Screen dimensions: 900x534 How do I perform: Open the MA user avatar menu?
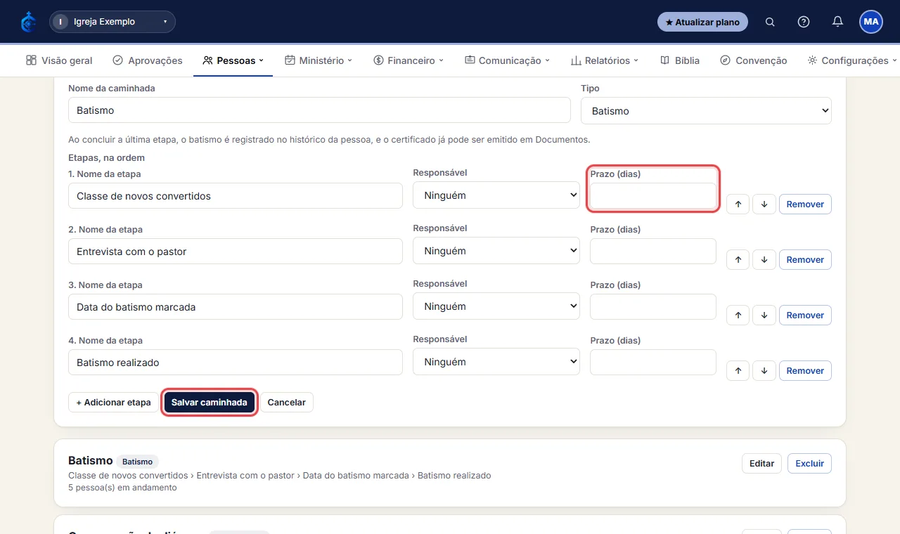pos(871,22)
